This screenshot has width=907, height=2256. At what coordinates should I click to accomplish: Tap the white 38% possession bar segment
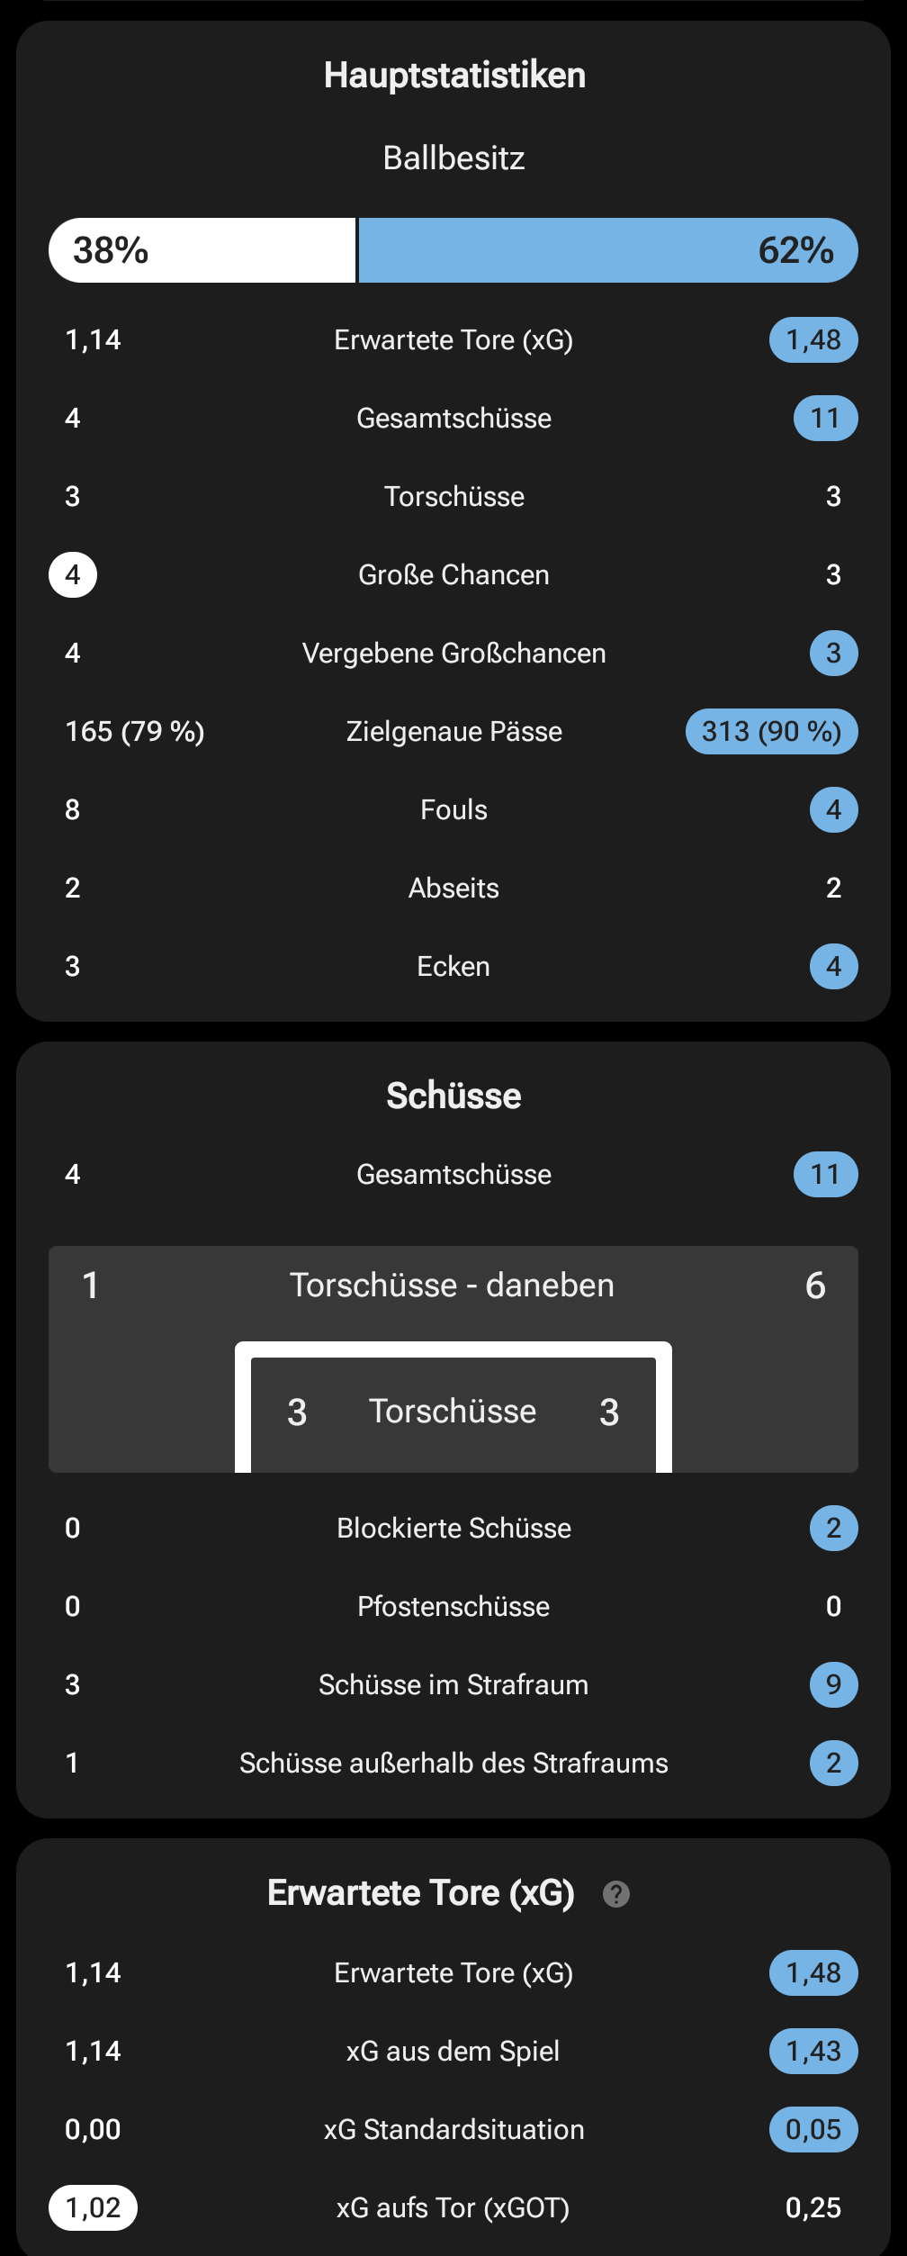(x=202, y=250)
